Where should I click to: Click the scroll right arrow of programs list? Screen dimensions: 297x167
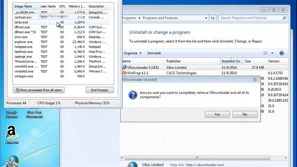[x=286, y=158]
